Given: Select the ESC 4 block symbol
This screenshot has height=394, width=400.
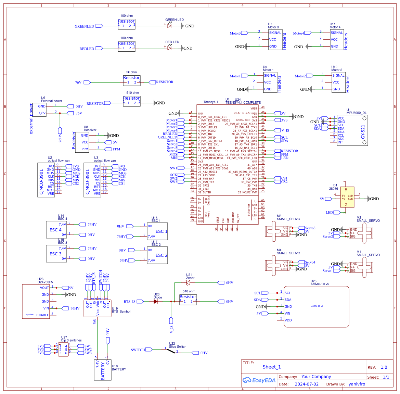Looking at the screenshot, I should pyautogui.click(x=56, y=230).
